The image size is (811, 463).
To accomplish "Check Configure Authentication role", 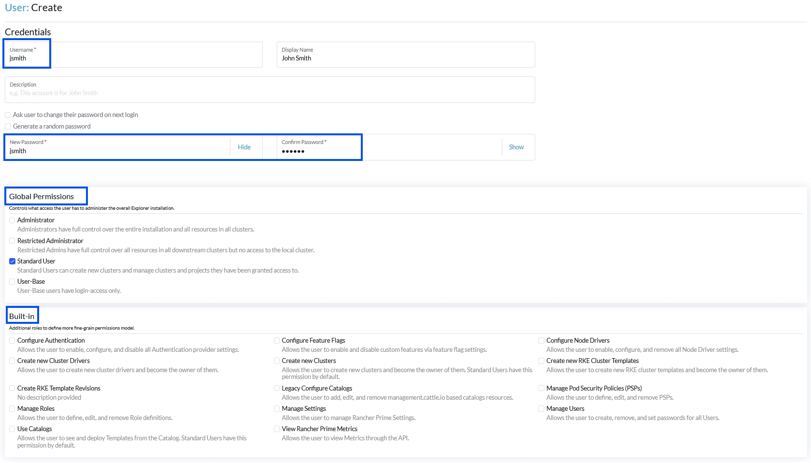I will tap(13, 341).
